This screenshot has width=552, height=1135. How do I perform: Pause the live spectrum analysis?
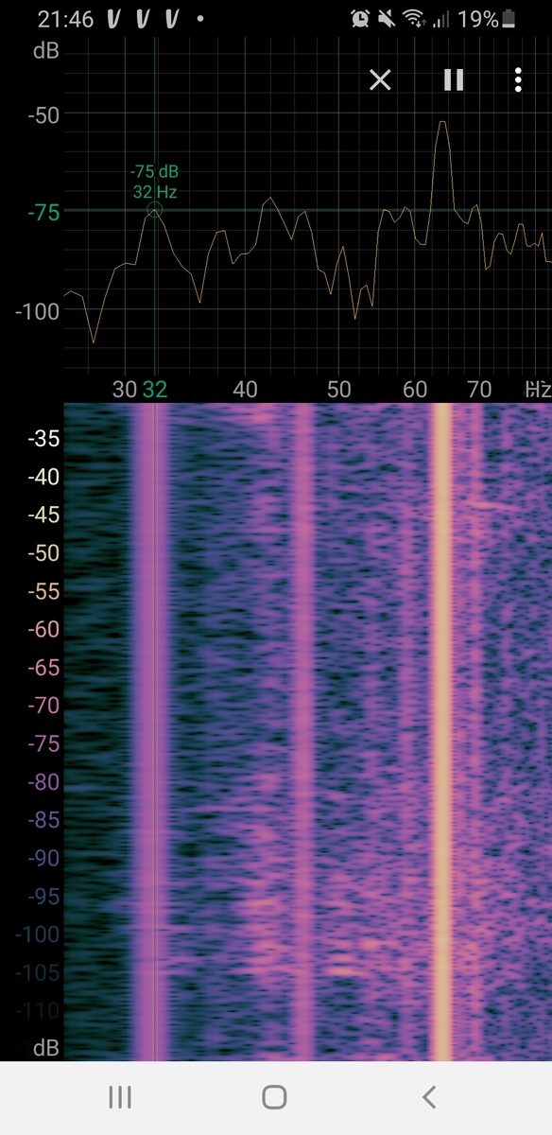pos(454,79)
